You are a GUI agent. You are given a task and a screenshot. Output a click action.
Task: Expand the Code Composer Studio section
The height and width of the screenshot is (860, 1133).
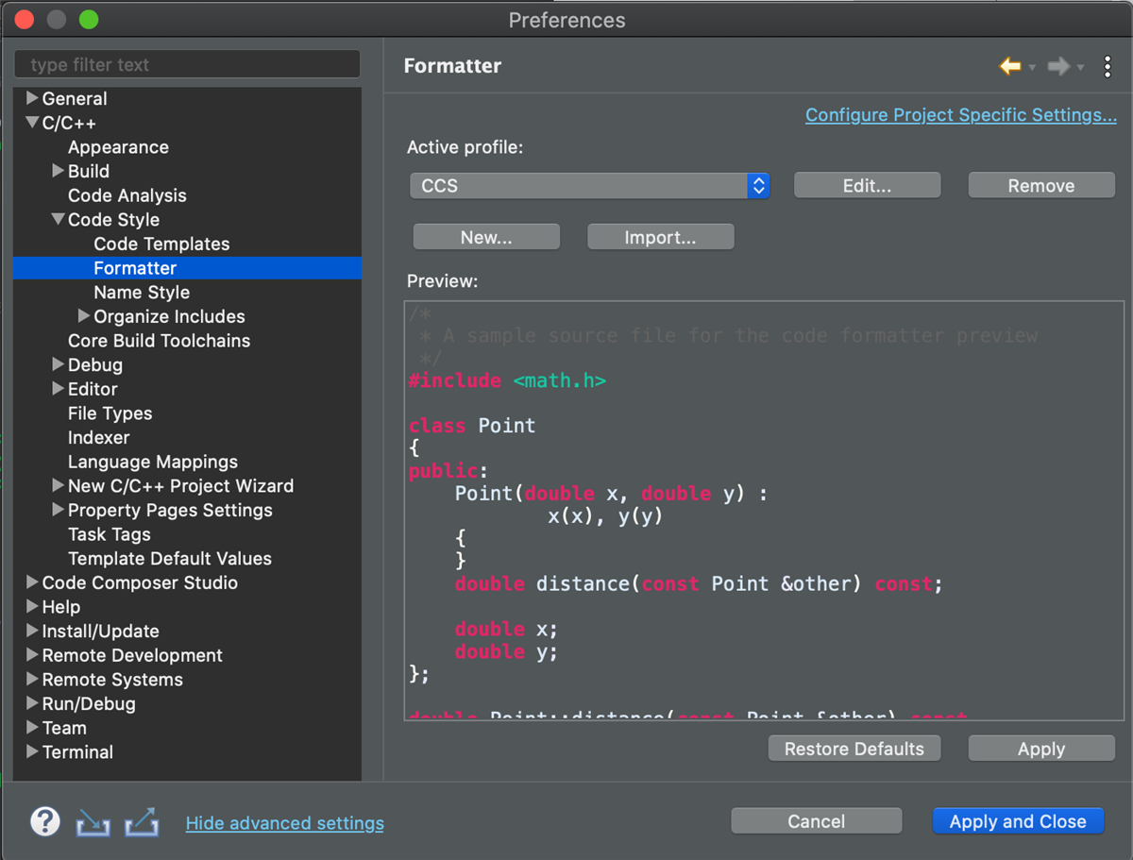point(30,582)
